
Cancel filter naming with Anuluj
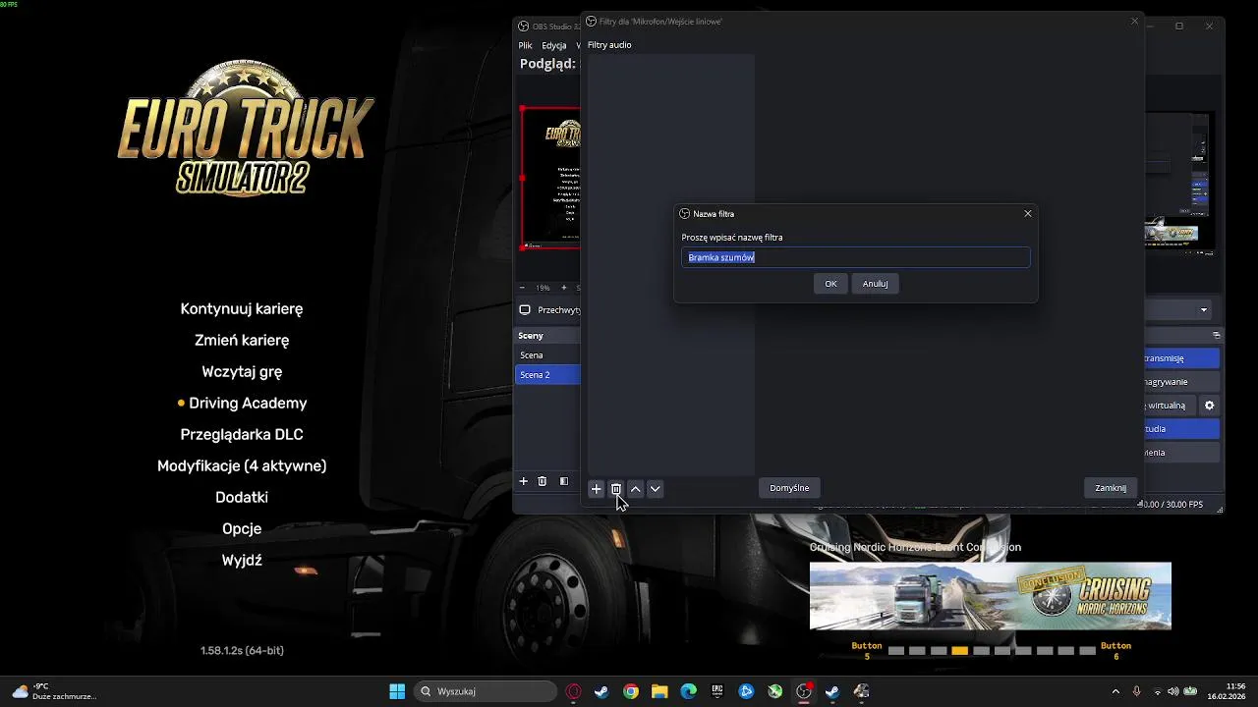click(x=875, y=284)
